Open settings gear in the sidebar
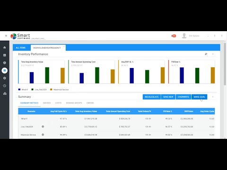The width and height of the screenshot is (227, 170). coord(5,78)
